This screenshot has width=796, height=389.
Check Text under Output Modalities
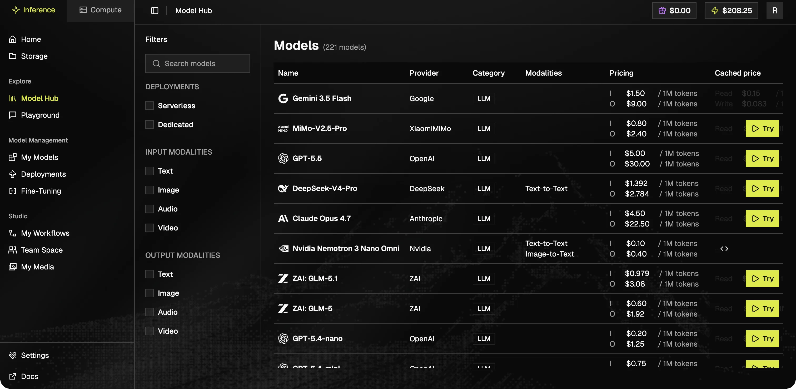click(x=149, y=274)
